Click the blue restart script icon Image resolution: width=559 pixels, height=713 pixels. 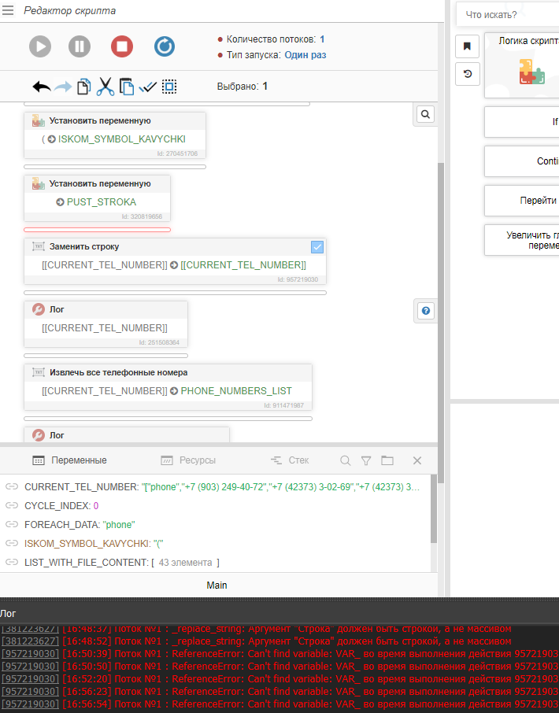(x=165, y=46)
